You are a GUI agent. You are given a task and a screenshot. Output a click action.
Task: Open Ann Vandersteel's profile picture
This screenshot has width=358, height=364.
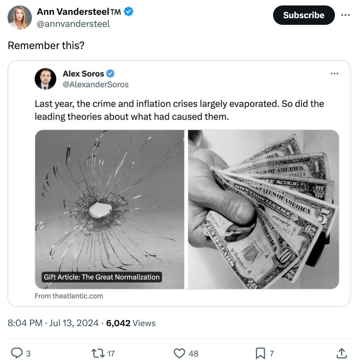point(20,18)
